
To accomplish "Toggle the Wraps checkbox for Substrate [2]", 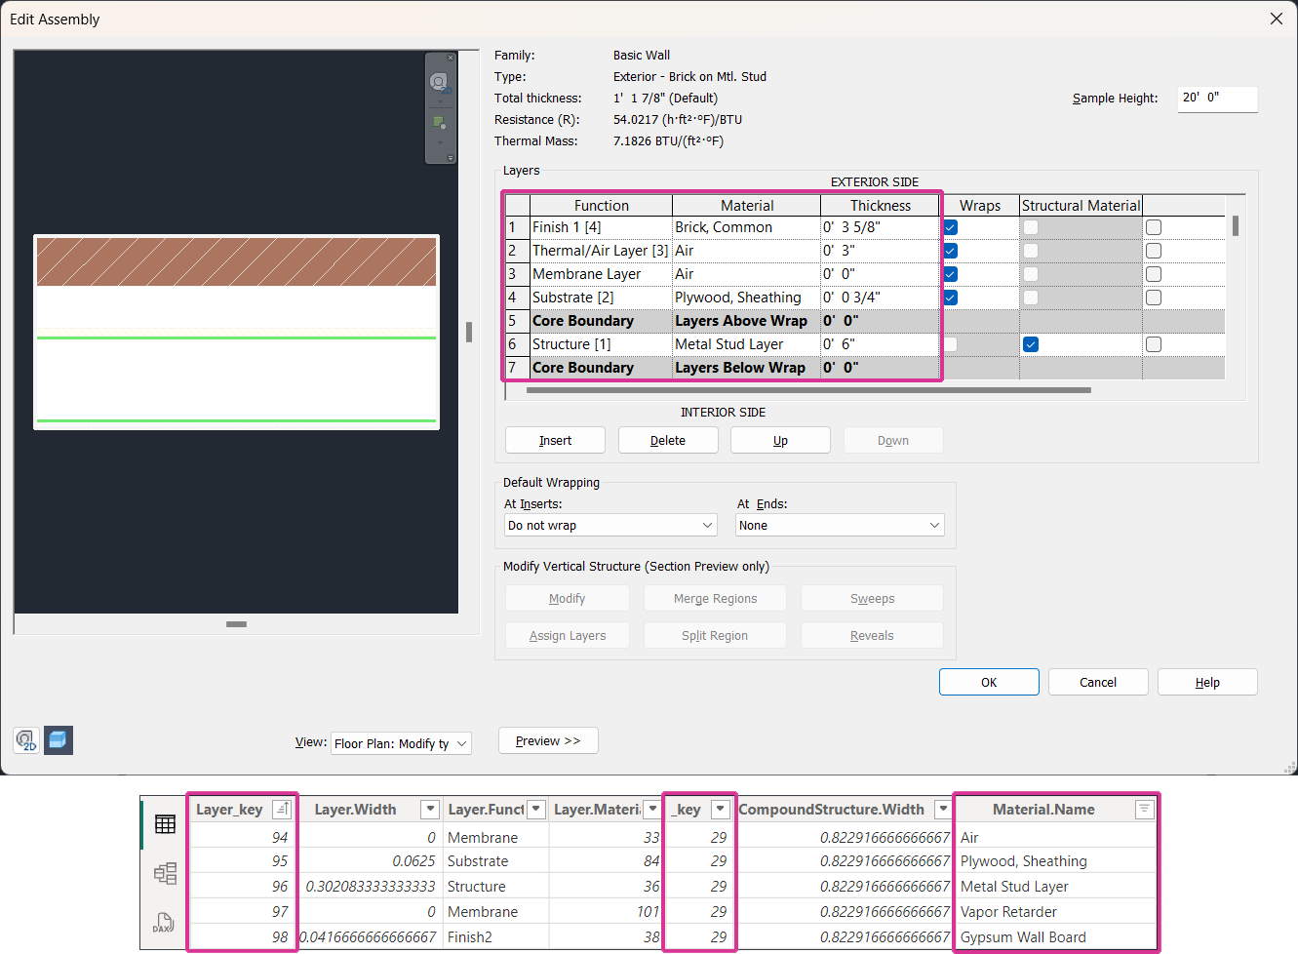I will [951, 298].
